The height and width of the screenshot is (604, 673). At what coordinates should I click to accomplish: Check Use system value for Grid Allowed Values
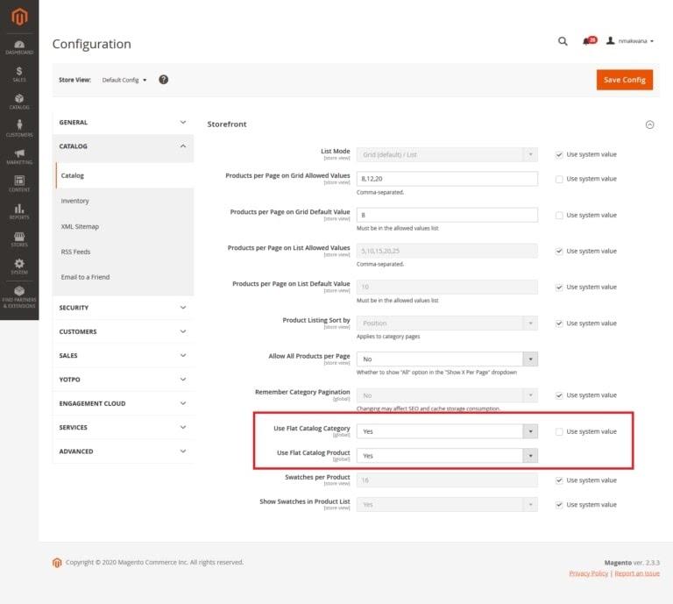559,179
